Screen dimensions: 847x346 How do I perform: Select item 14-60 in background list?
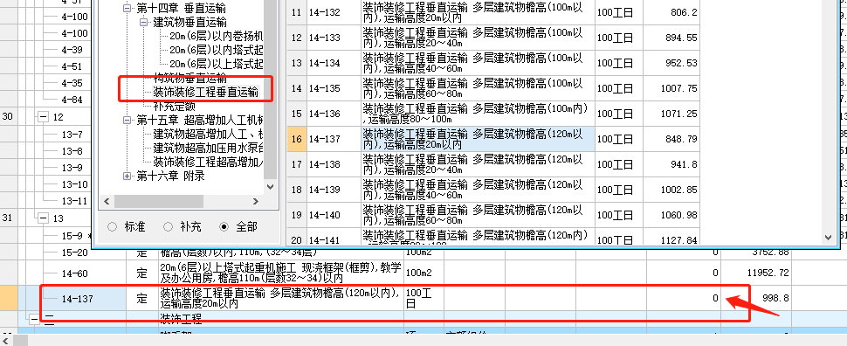pos(74,273)
